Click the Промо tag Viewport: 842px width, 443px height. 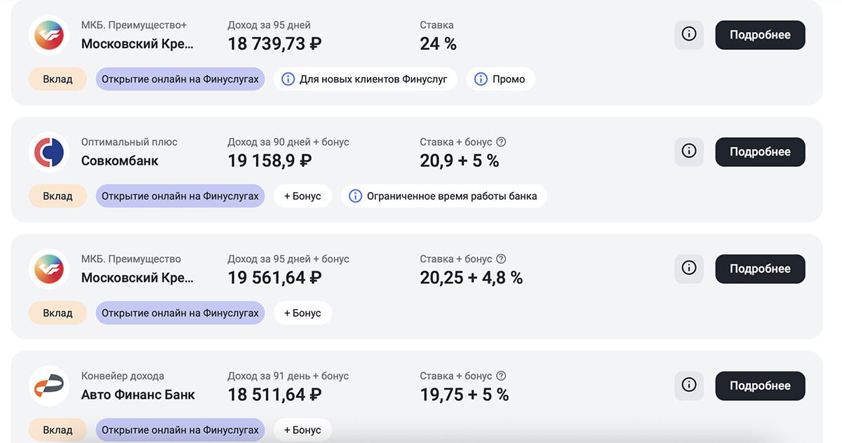pos(501,79)
